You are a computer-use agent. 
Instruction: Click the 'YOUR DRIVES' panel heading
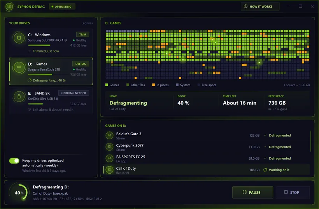pyautogui.click(x=19, y=23)
